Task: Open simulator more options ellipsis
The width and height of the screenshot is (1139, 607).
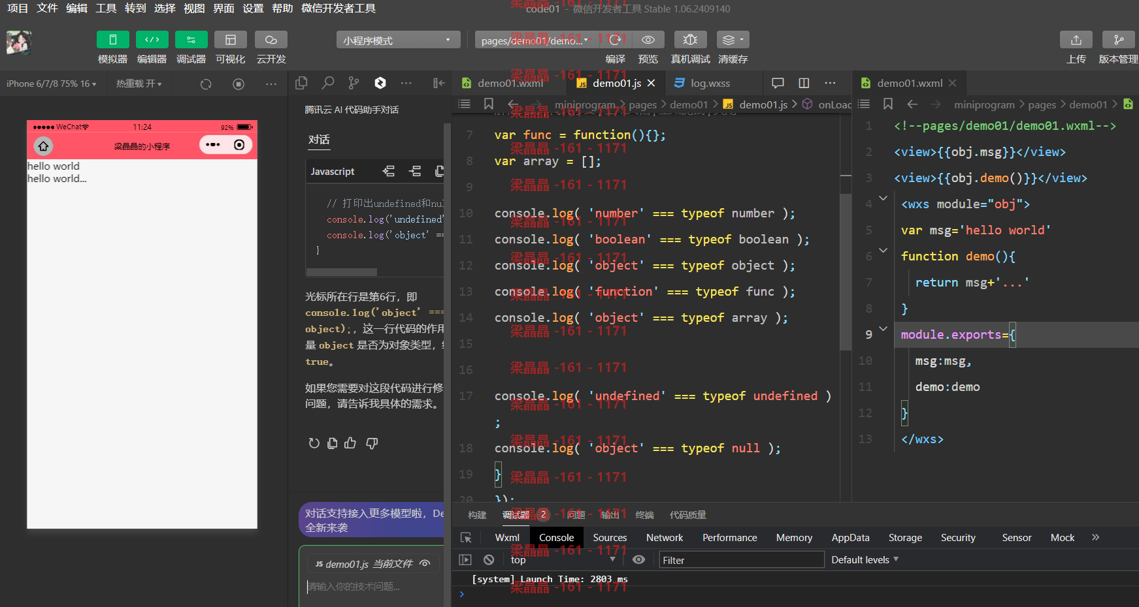Action: (271, 84)
